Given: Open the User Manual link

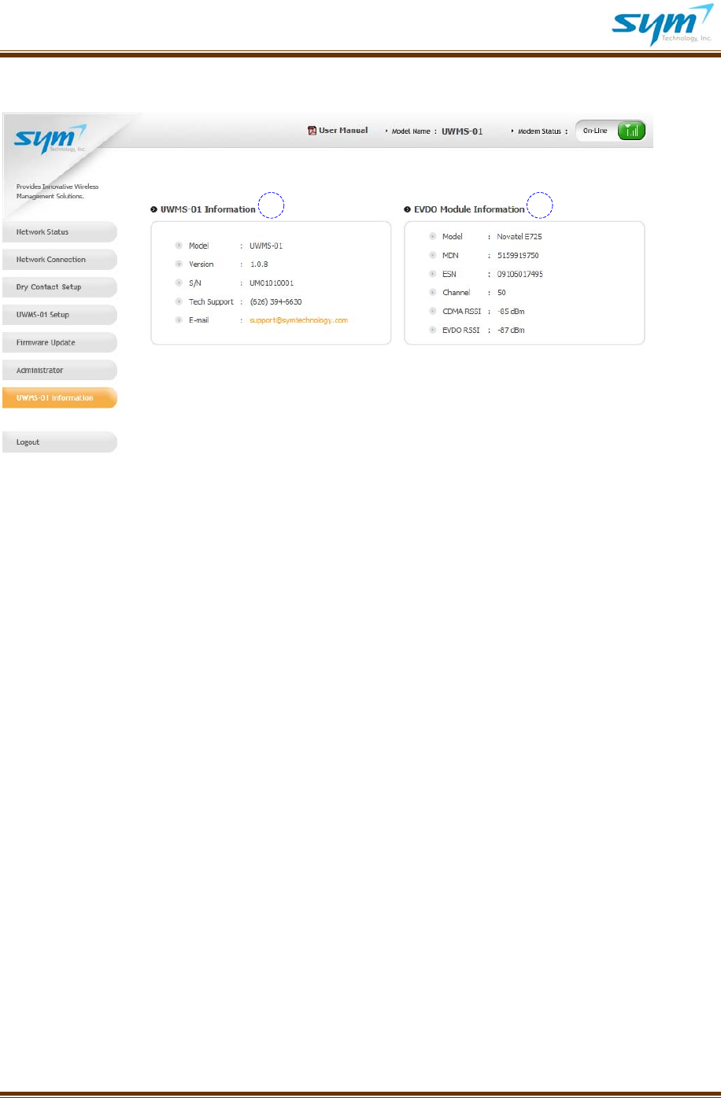Looking at the screenshot, I should pyautogui.click(x=343, y=131).
